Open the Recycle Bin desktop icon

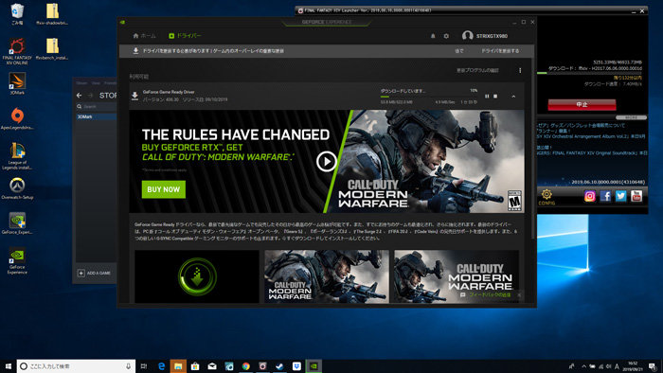click(x=17, y=14)
